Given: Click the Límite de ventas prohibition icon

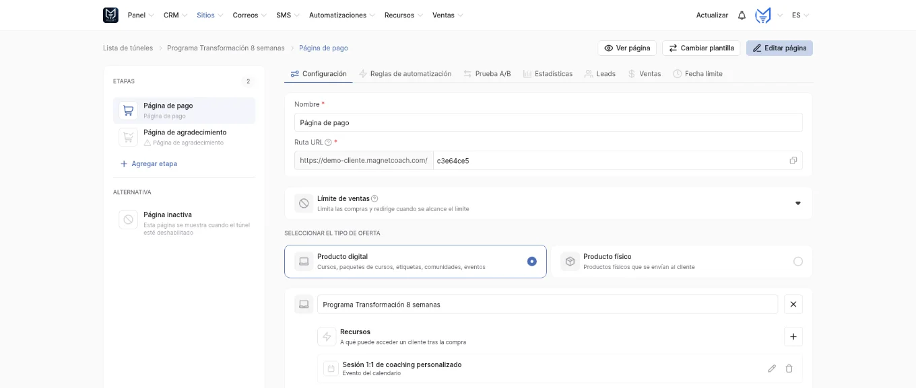Looking at the screenshot, I should (x=304, y=203).
